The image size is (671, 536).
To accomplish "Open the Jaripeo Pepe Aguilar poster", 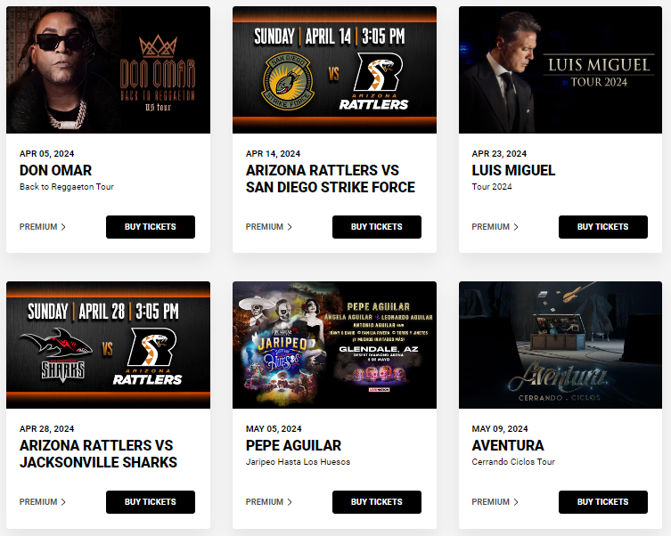I will [335, 345].
